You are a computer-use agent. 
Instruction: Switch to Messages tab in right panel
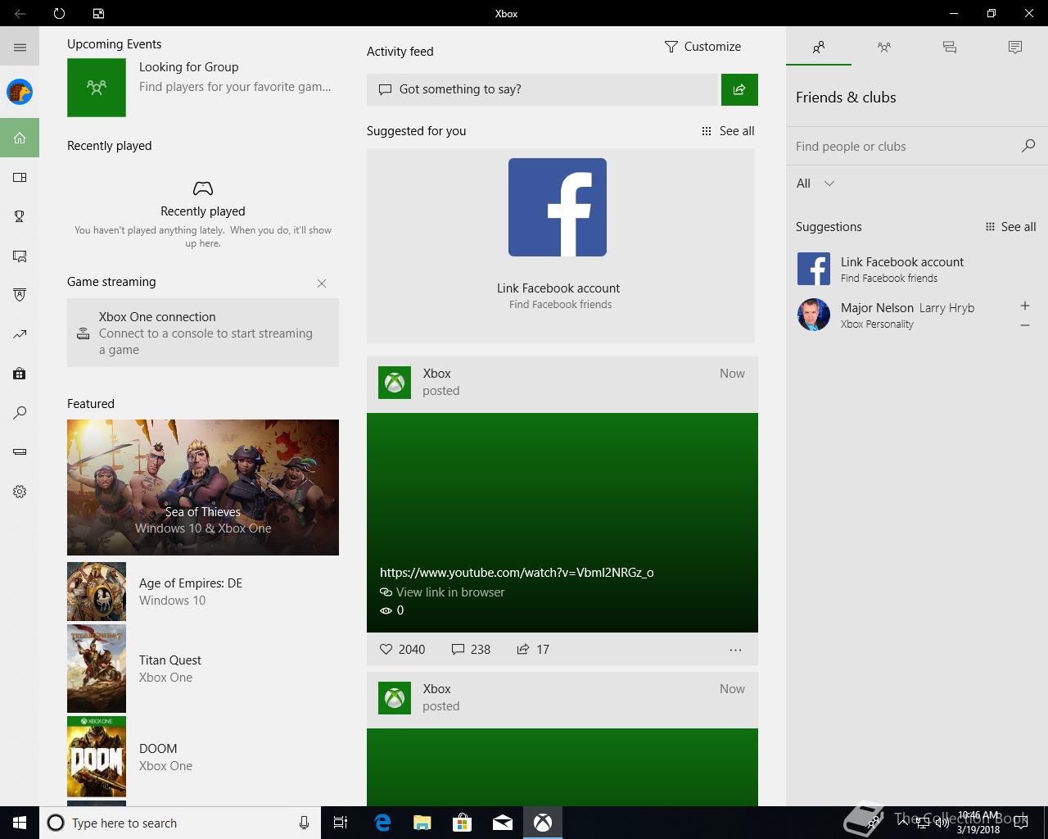point(950,48)
